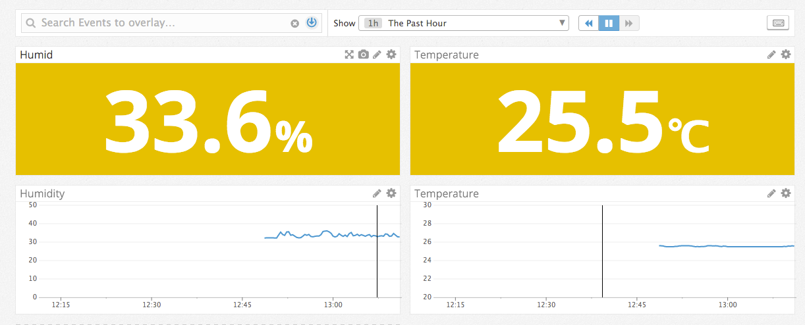The height and width of the screenshot is (325, 805).
Task: Edit the Humid widget with the pencil
Action: [377, 55]
